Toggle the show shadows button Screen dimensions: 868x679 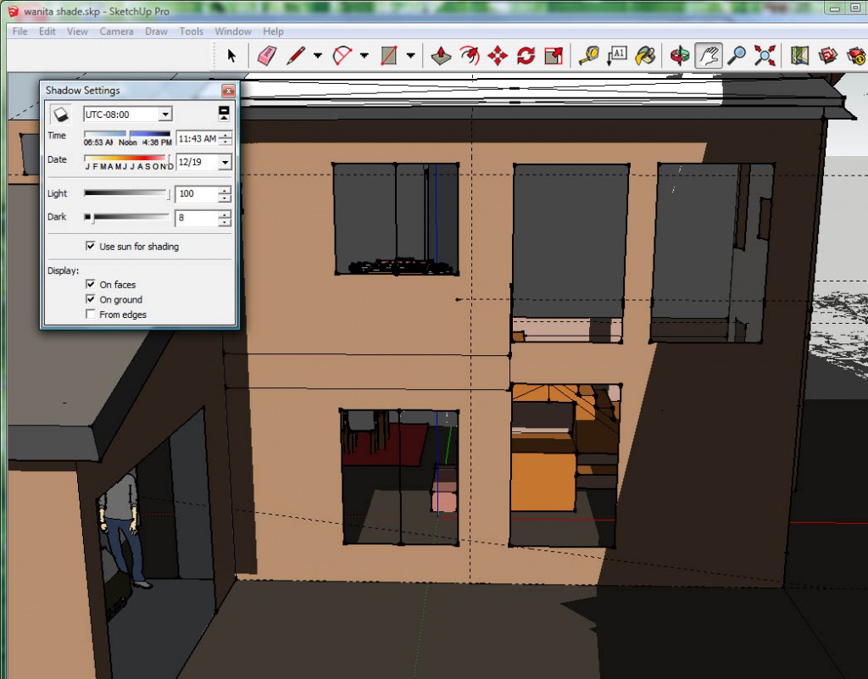click(x=60, y=114)
